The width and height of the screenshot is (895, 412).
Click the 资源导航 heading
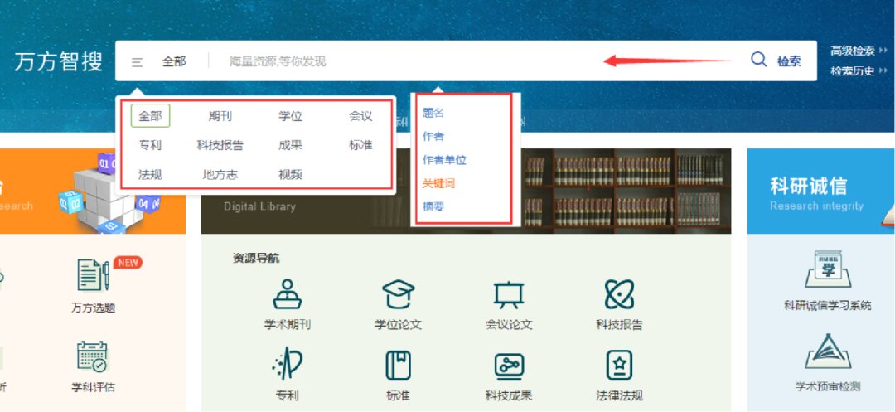click(x=256, y=259)
